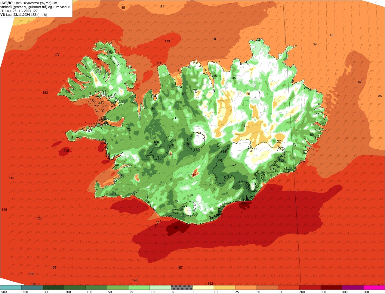Click the -104 flux value beside the glacier outline
The image size is (385, 294).
[187, 144]
